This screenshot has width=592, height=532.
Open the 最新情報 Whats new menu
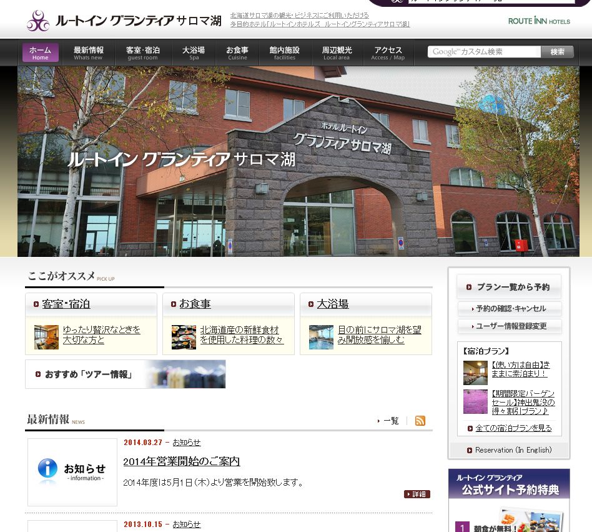(x=88, y=53)
